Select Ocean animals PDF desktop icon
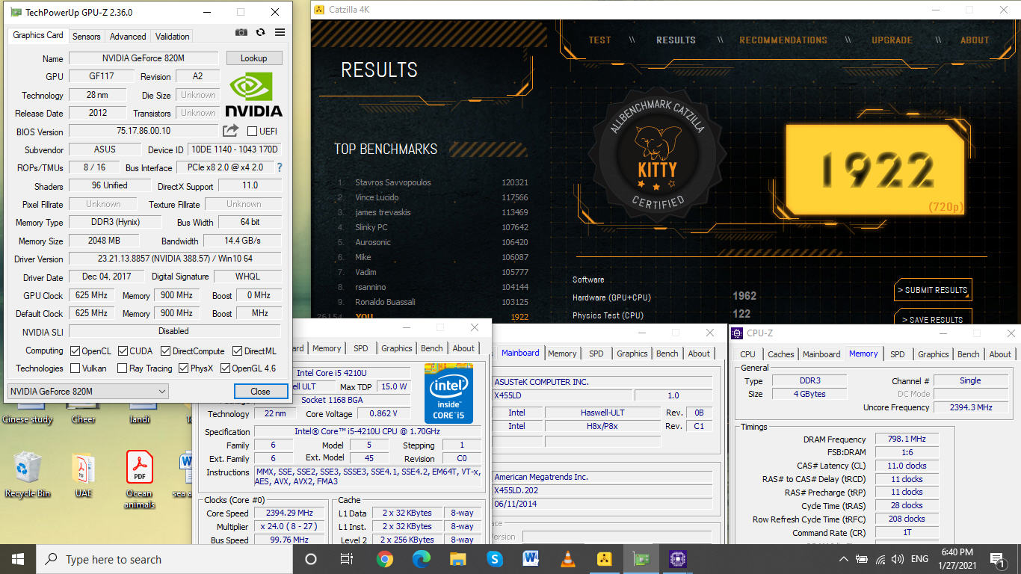1021x574 pixels. coord(139,479)
